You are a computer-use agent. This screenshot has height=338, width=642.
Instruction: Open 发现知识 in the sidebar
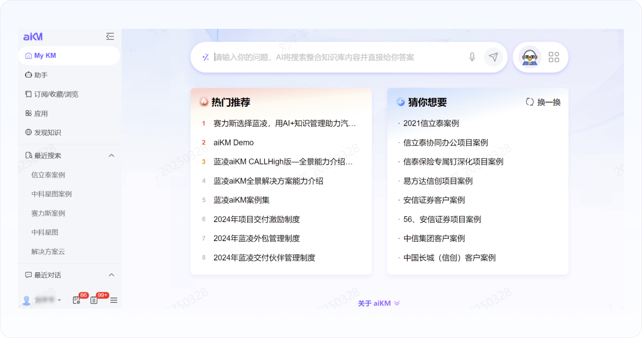47,132
